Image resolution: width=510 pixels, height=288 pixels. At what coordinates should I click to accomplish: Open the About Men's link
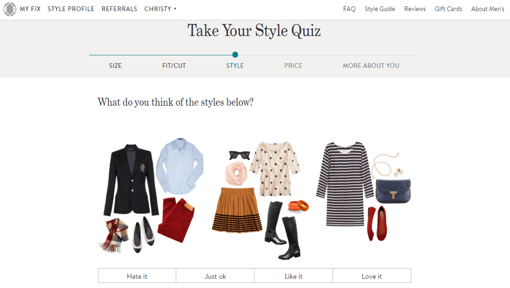(487, 9)
